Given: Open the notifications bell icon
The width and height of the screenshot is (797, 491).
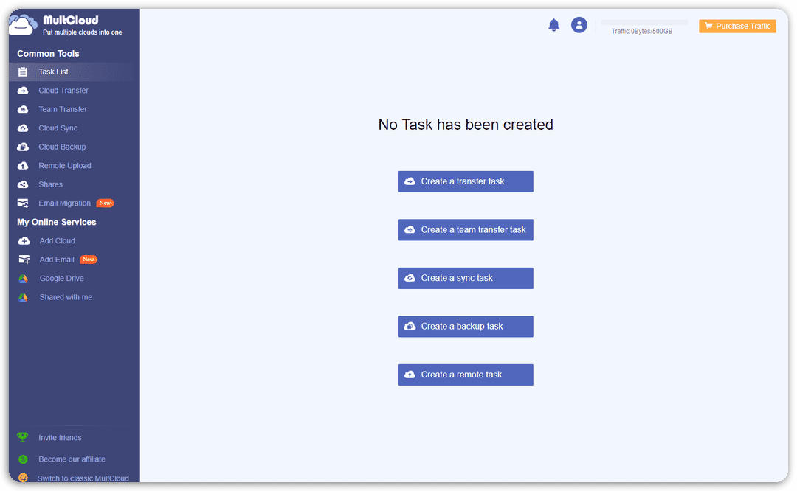Looking at the screenshot, I should click(x=553, y=25).
